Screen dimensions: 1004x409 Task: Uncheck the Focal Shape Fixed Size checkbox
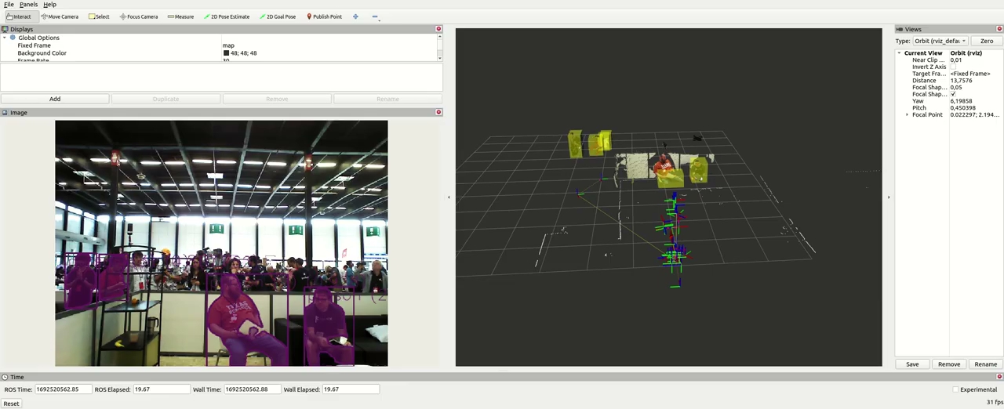click(953, 94)
